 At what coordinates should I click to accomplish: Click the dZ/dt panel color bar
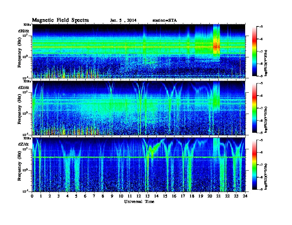pos(254,165)
